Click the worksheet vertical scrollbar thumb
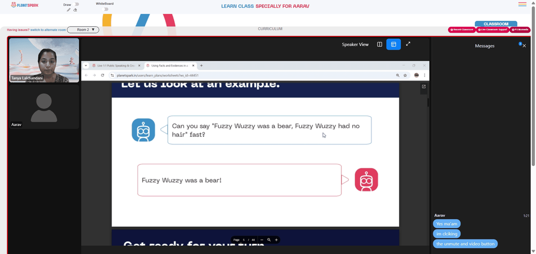This screenshot has width=536, height=254. pos(428,102)
